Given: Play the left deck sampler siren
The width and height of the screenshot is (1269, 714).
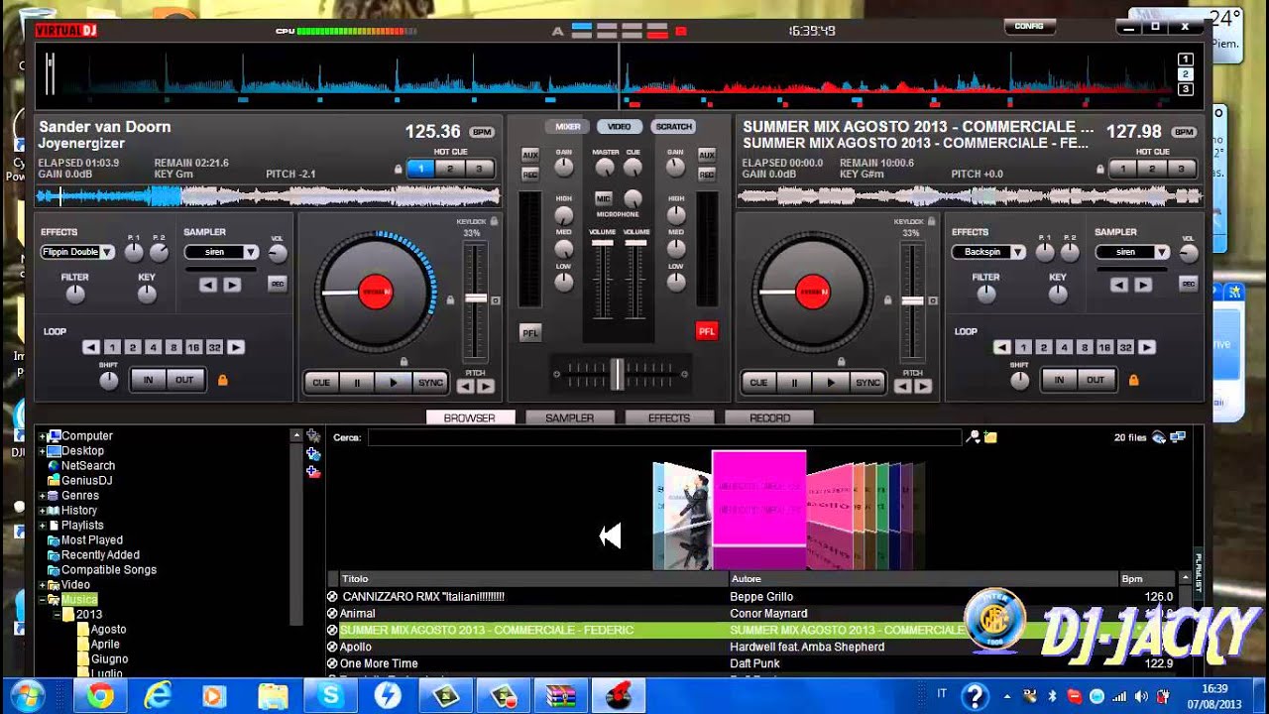Looking at the screenshot, I should (x=232, y=286).
